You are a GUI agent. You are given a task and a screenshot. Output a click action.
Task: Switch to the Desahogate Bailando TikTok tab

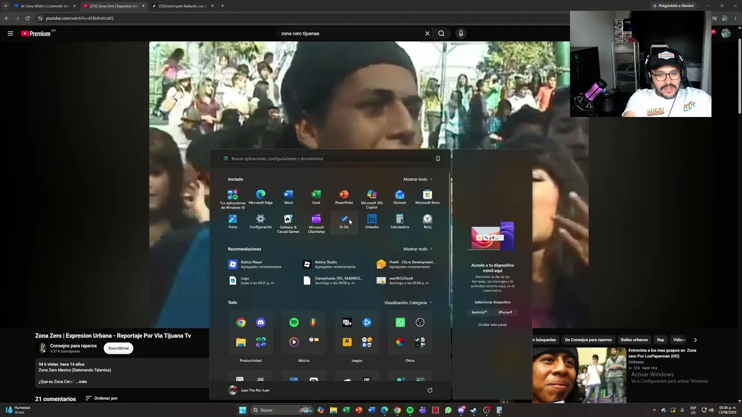(183, 6)
